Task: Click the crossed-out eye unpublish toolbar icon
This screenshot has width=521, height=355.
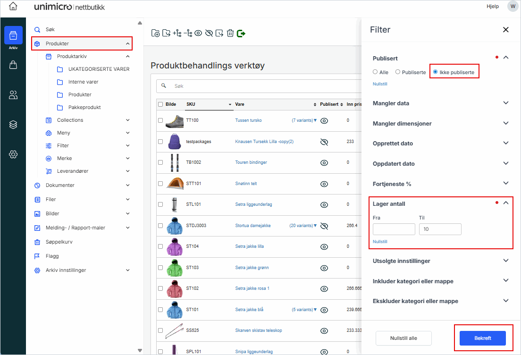Action: point(209,33)
